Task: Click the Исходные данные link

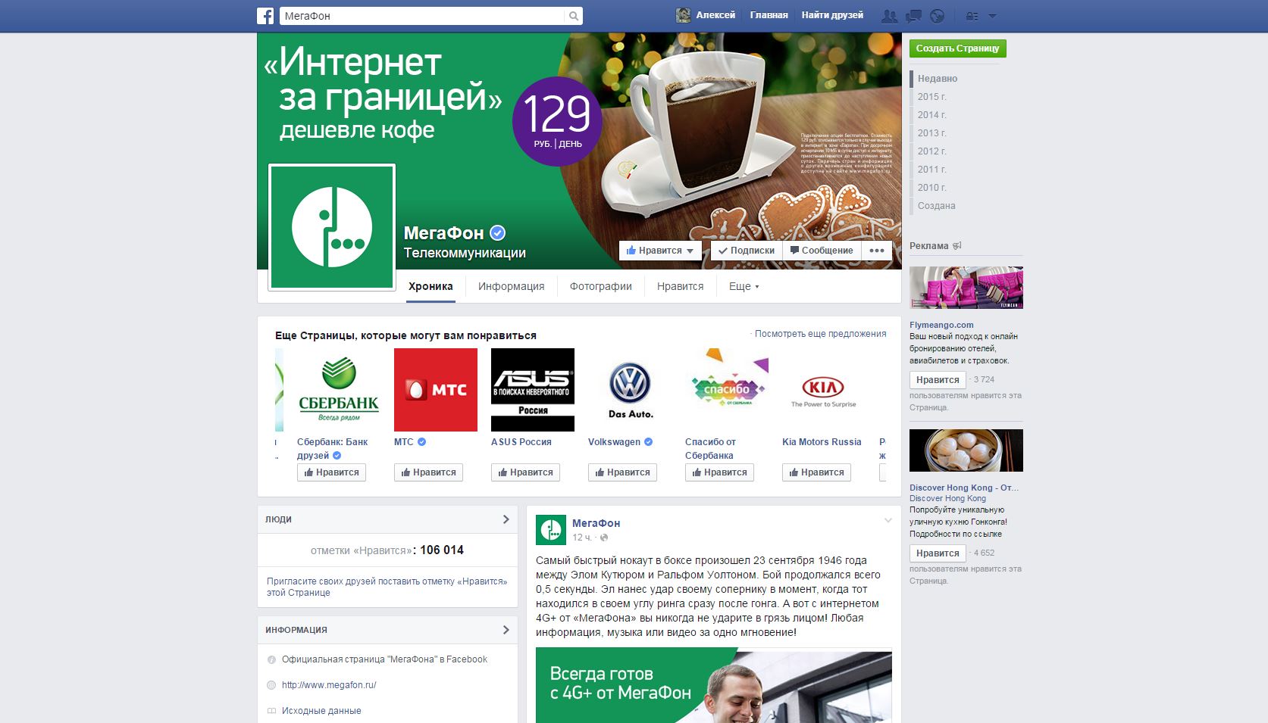Action: 321,711
